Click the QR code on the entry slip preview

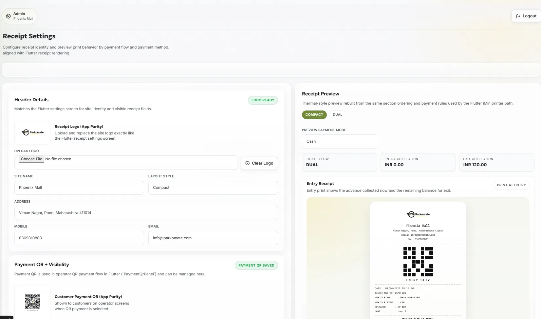(418, 262)
